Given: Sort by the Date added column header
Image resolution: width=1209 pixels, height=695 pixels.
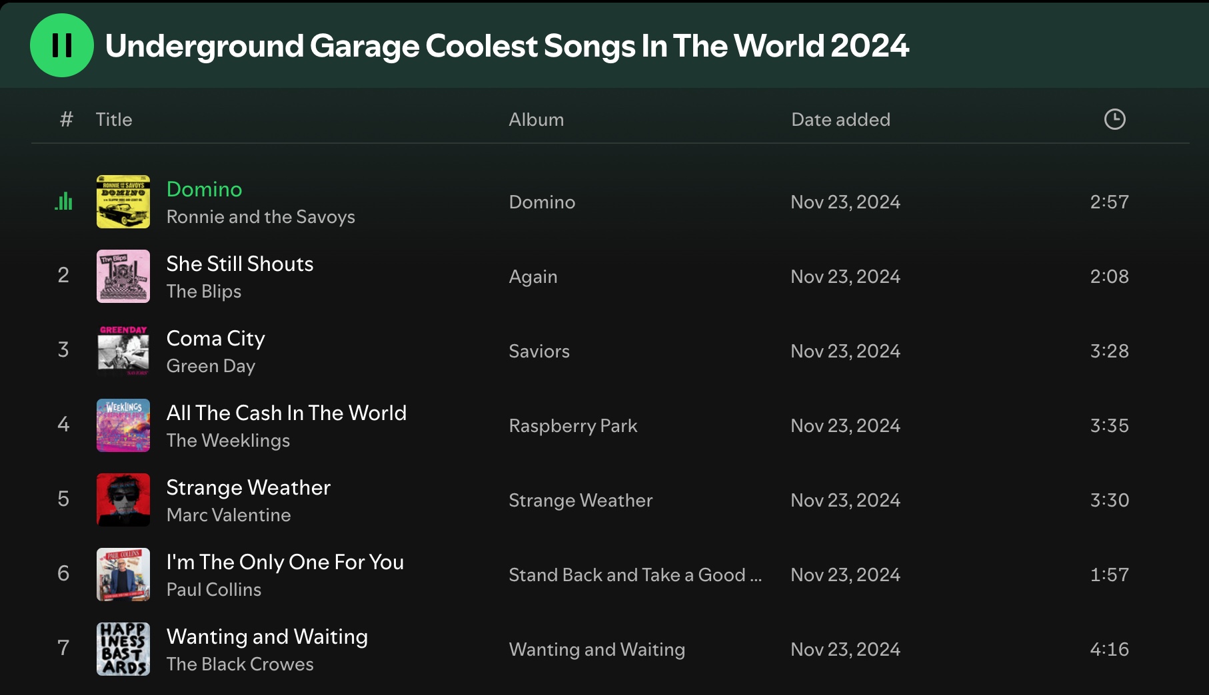Looking at the screenshot, I should point(840,119).
